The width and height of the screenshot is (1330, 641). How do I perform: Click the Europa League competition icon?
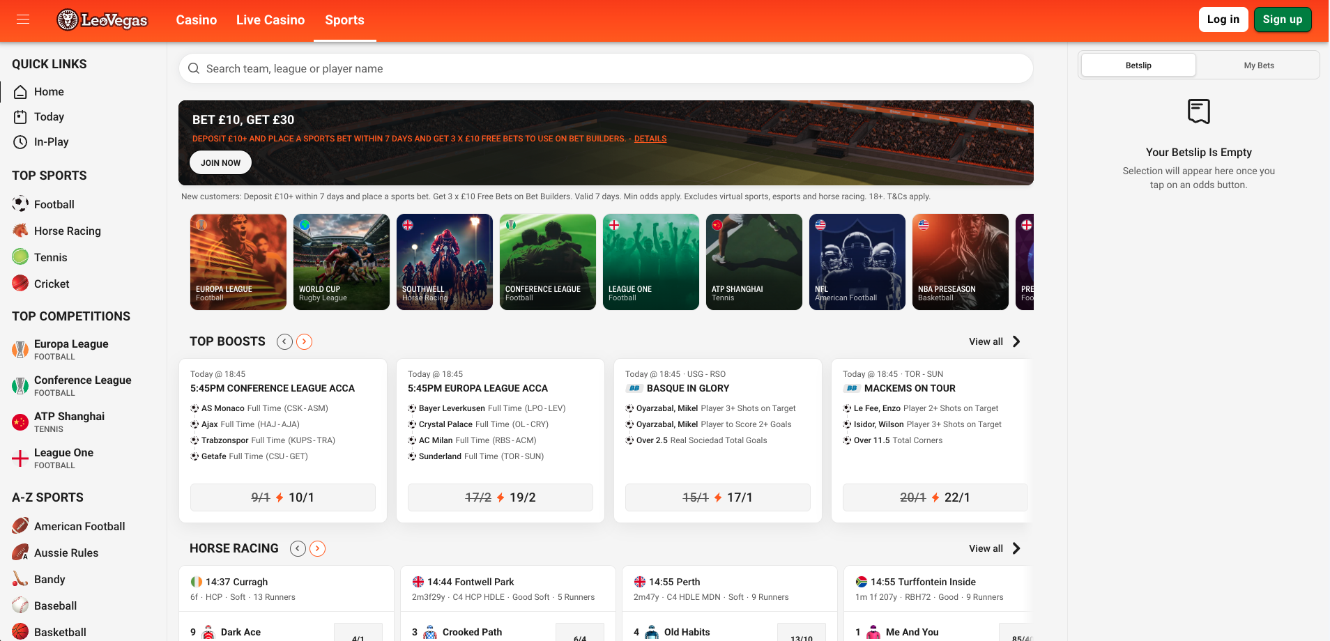point(20,350)
